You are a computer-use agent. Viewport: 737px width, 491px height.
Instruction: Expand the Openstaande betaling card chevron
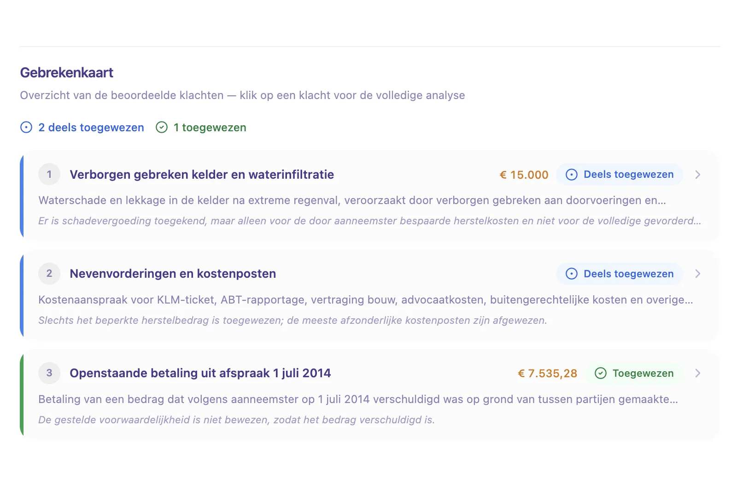698,373
